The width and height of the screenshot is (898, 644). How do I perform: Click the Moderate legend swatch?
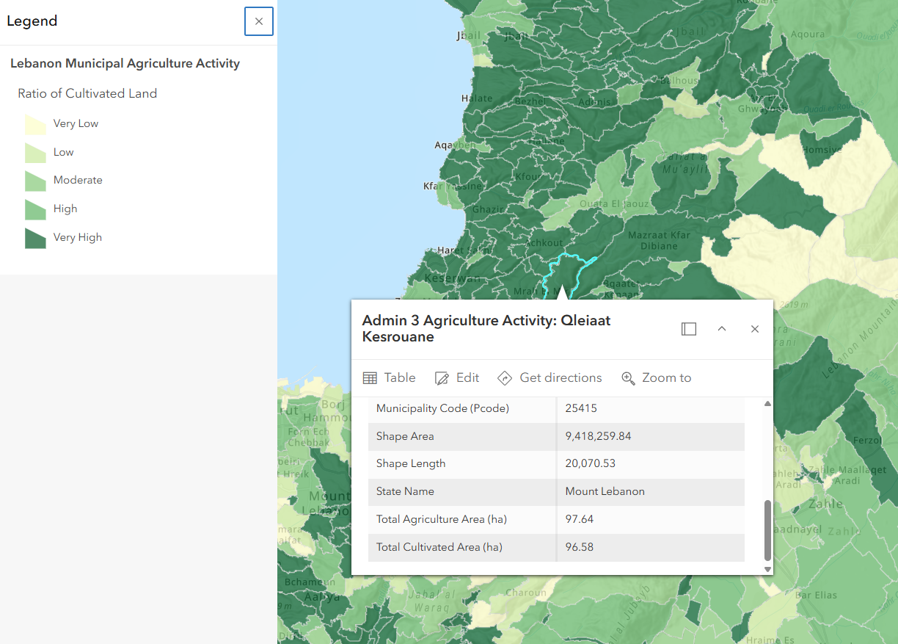pos(35,181)
